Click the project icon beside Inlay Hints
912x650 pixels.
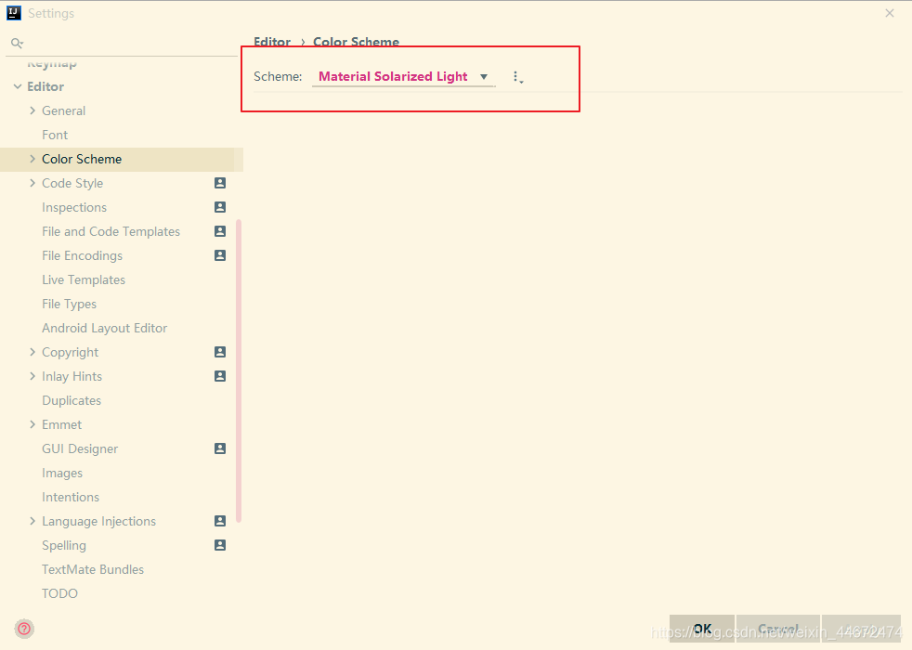220,376
